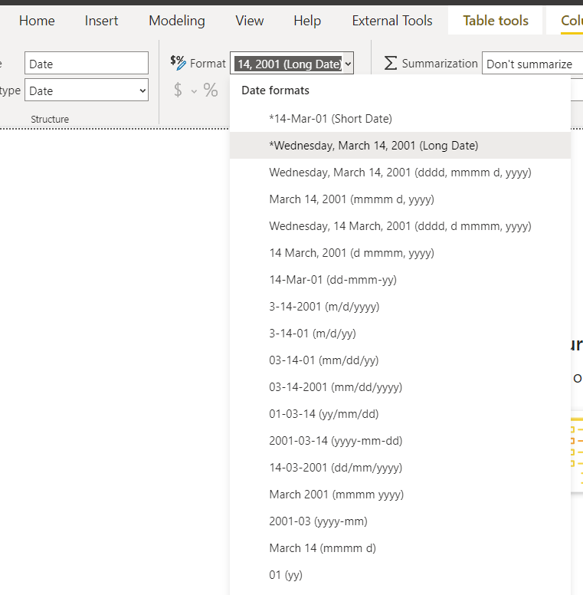Image resolution: width=583 pixels, height=595 pixels.
Task: Click the percentage format icon
Action: pos(211,90)
